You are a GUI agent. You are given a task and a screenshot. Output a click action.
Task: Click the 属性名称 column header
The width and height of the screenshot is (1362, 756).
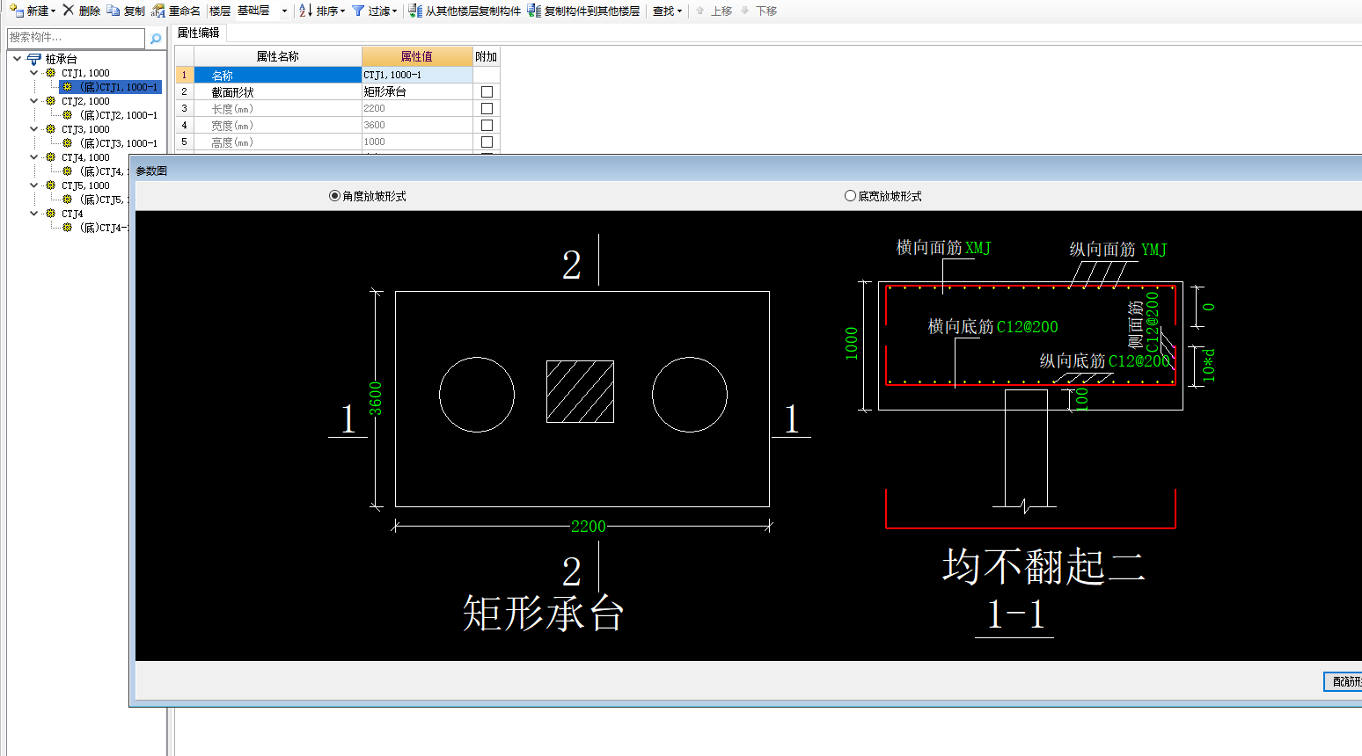click(278, 56)
